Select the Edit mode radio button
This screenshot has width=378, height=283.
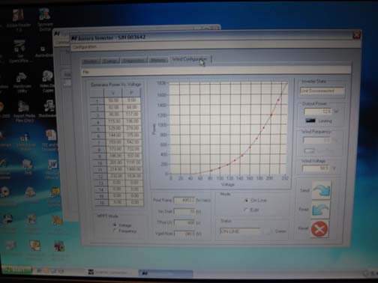[246, 210]
